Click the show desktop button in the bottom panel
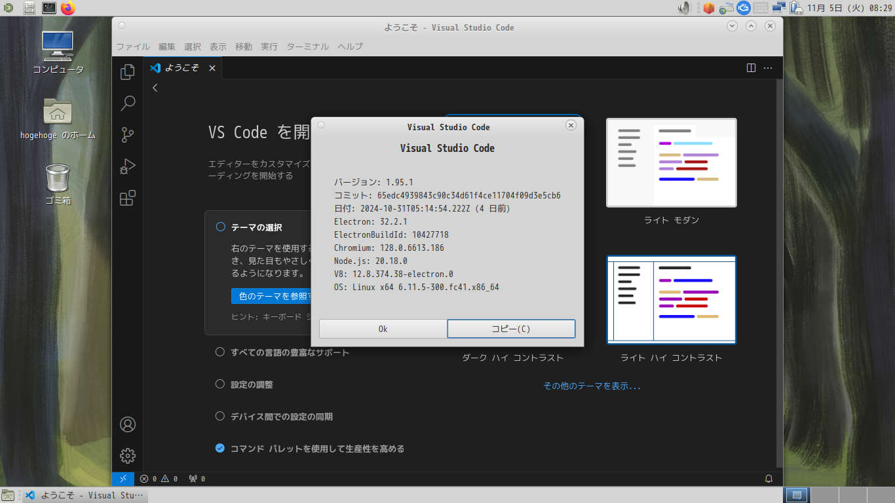 point(9,495)
